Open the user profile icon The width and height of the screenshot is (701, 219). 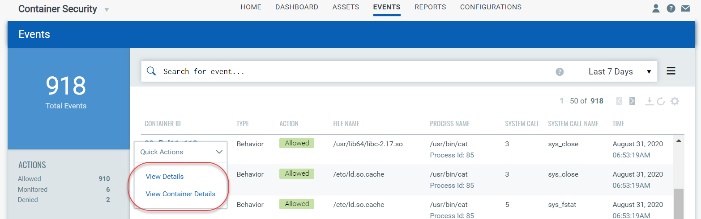coord(656,8)
